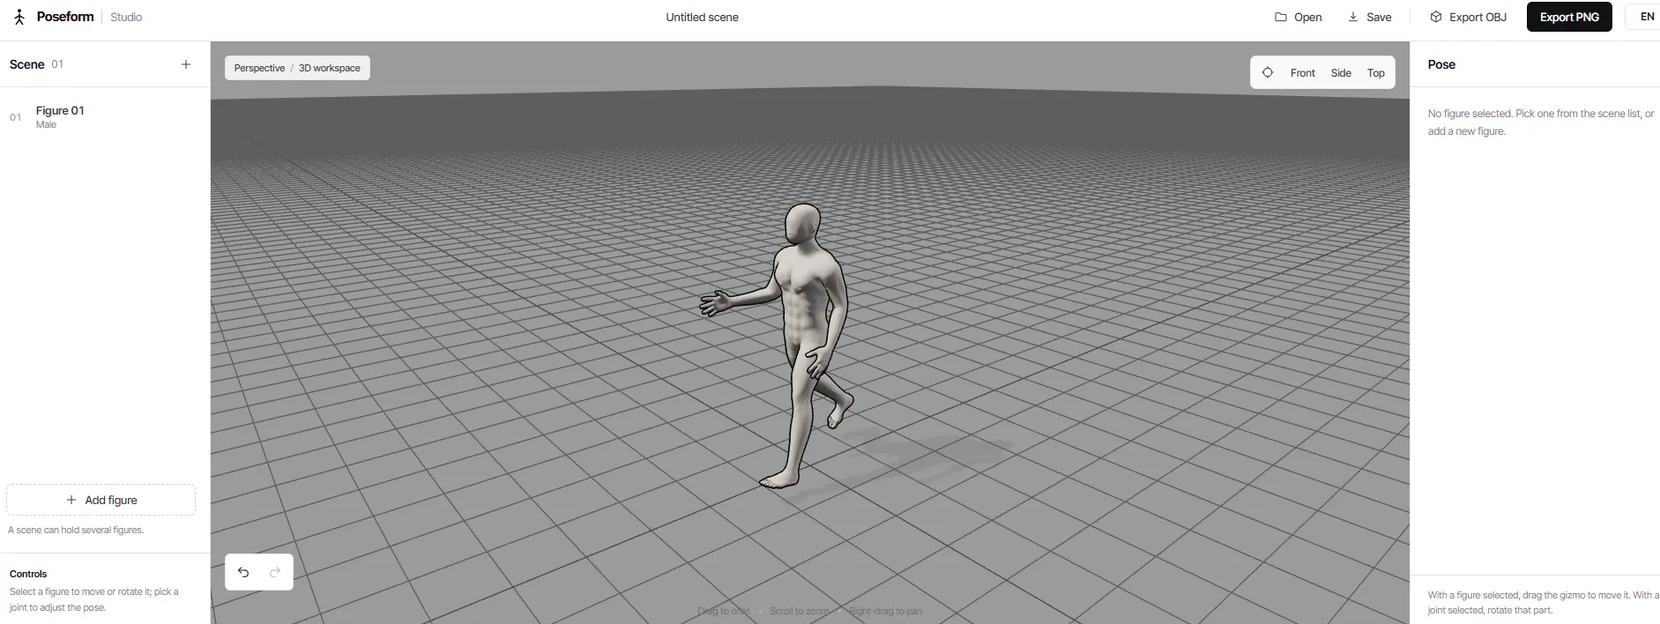Click the plus icon beside Scene header
The image size is (1660, 624).
186,64
